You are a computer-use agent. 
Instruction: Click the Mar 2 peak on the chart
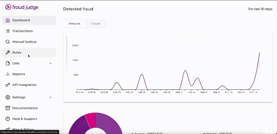coord(185,71)
